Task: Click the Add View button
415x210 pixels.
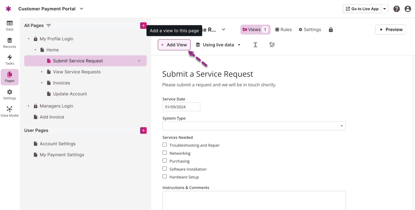Action: pyautogui.click(x=174, y=45)
